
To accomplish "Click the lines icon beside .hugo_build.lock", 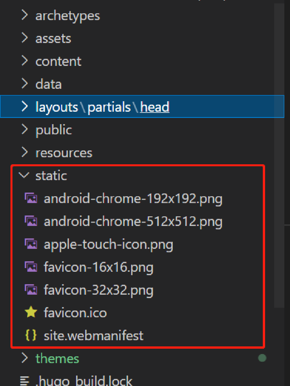I will pyautogui.click(x=25, y=381).
